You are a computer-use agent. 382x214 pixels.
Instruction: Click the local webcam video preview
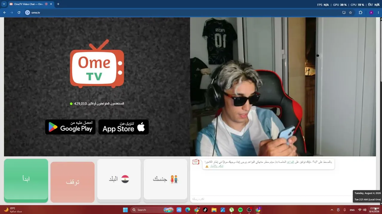point(283,87)
